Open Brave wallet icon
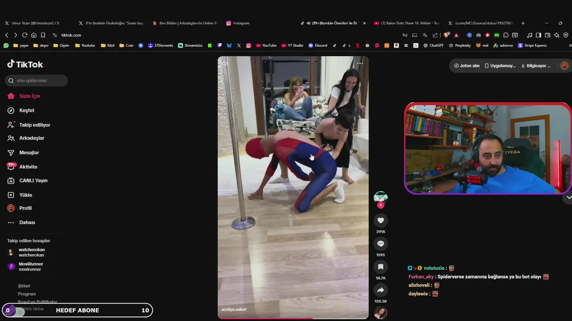 pos(547,35)
